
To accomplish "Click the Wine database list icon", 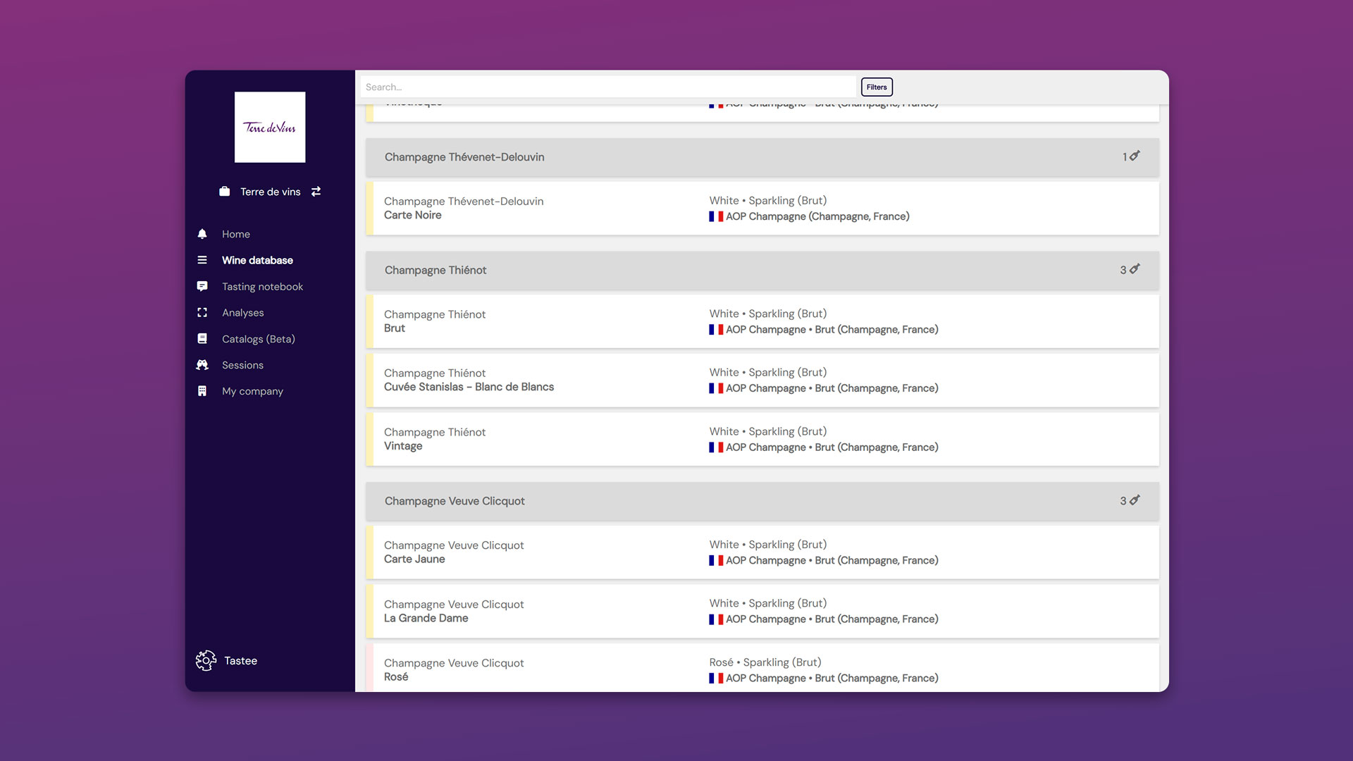I will 202,260.
